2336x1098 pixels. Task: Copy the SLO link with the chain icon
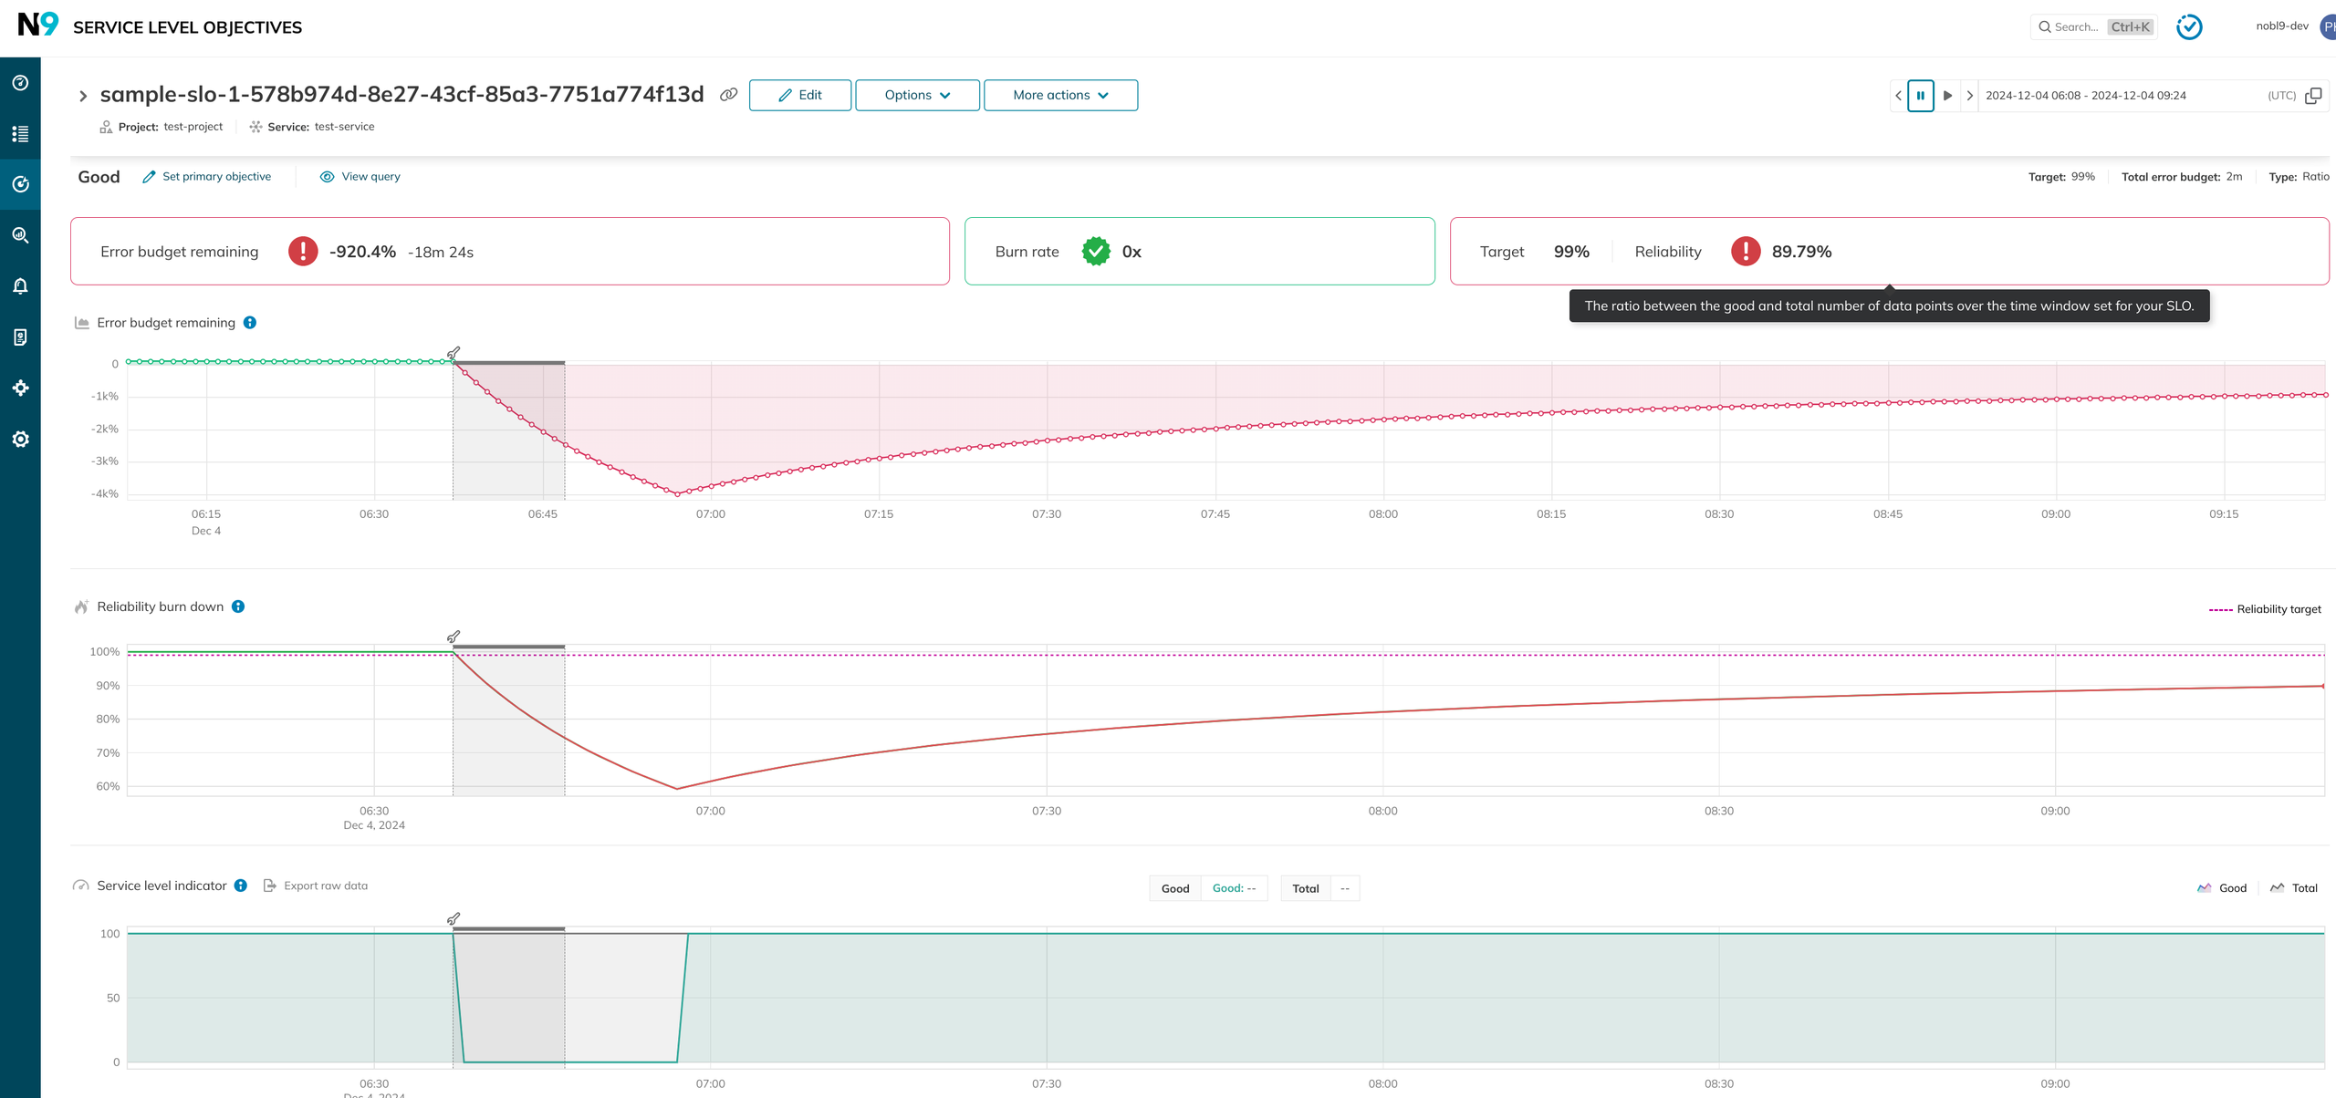pyautogui.click(x=728, y=95)
